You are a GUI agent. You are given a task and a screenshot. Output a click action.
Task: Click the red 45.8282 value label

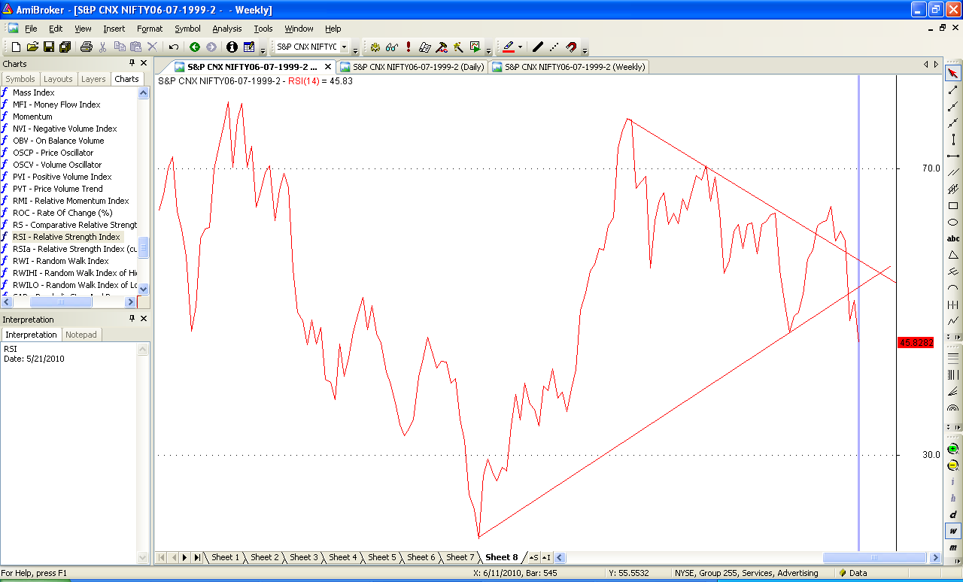click(x=916, y=342)
